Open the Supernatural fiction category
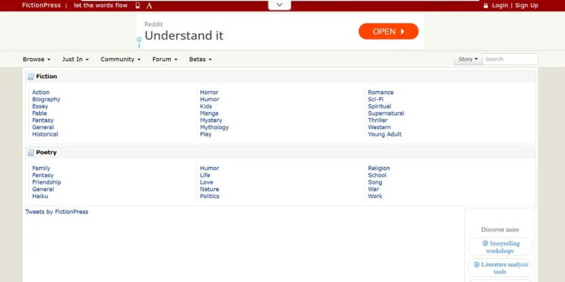The width and height of the screenshot is (565, 282). 386,113
